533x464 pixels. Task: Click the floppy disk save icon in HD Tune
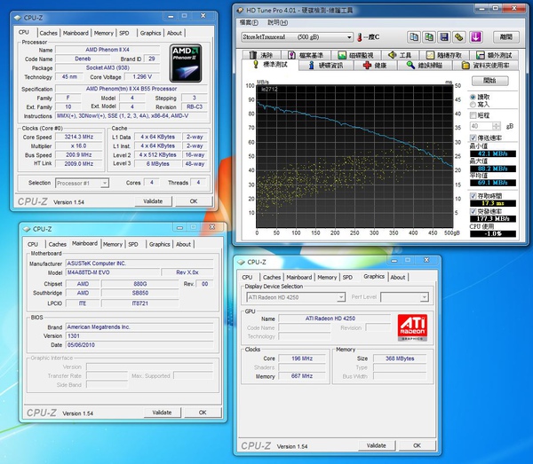[444, 36]
